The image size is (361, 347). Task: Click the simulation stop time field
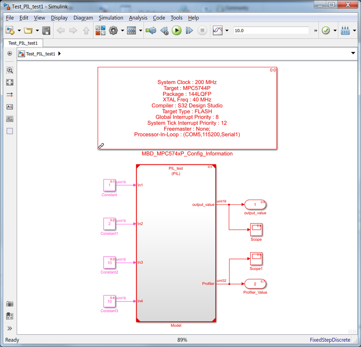271,30
